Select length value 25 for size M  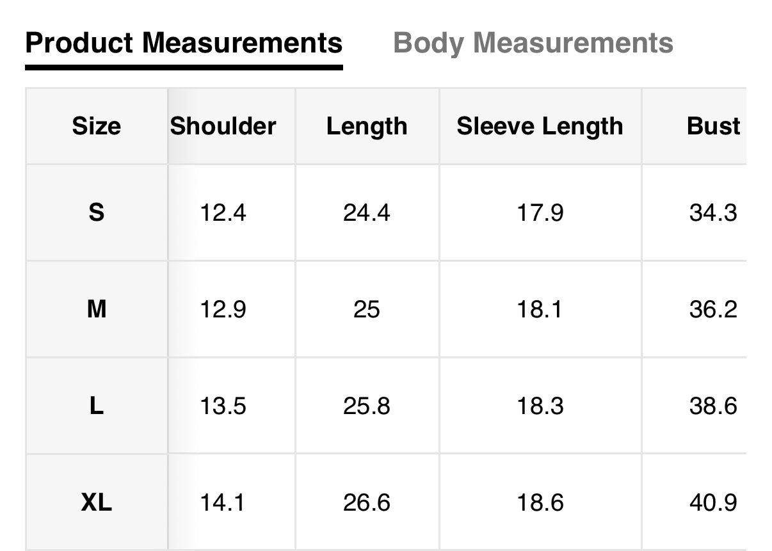[x=367, y=310]
